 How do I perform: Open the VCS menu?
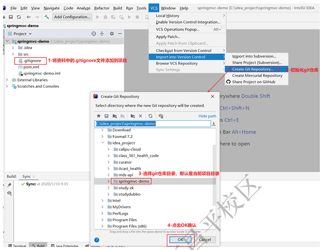(x=154, y=8)
